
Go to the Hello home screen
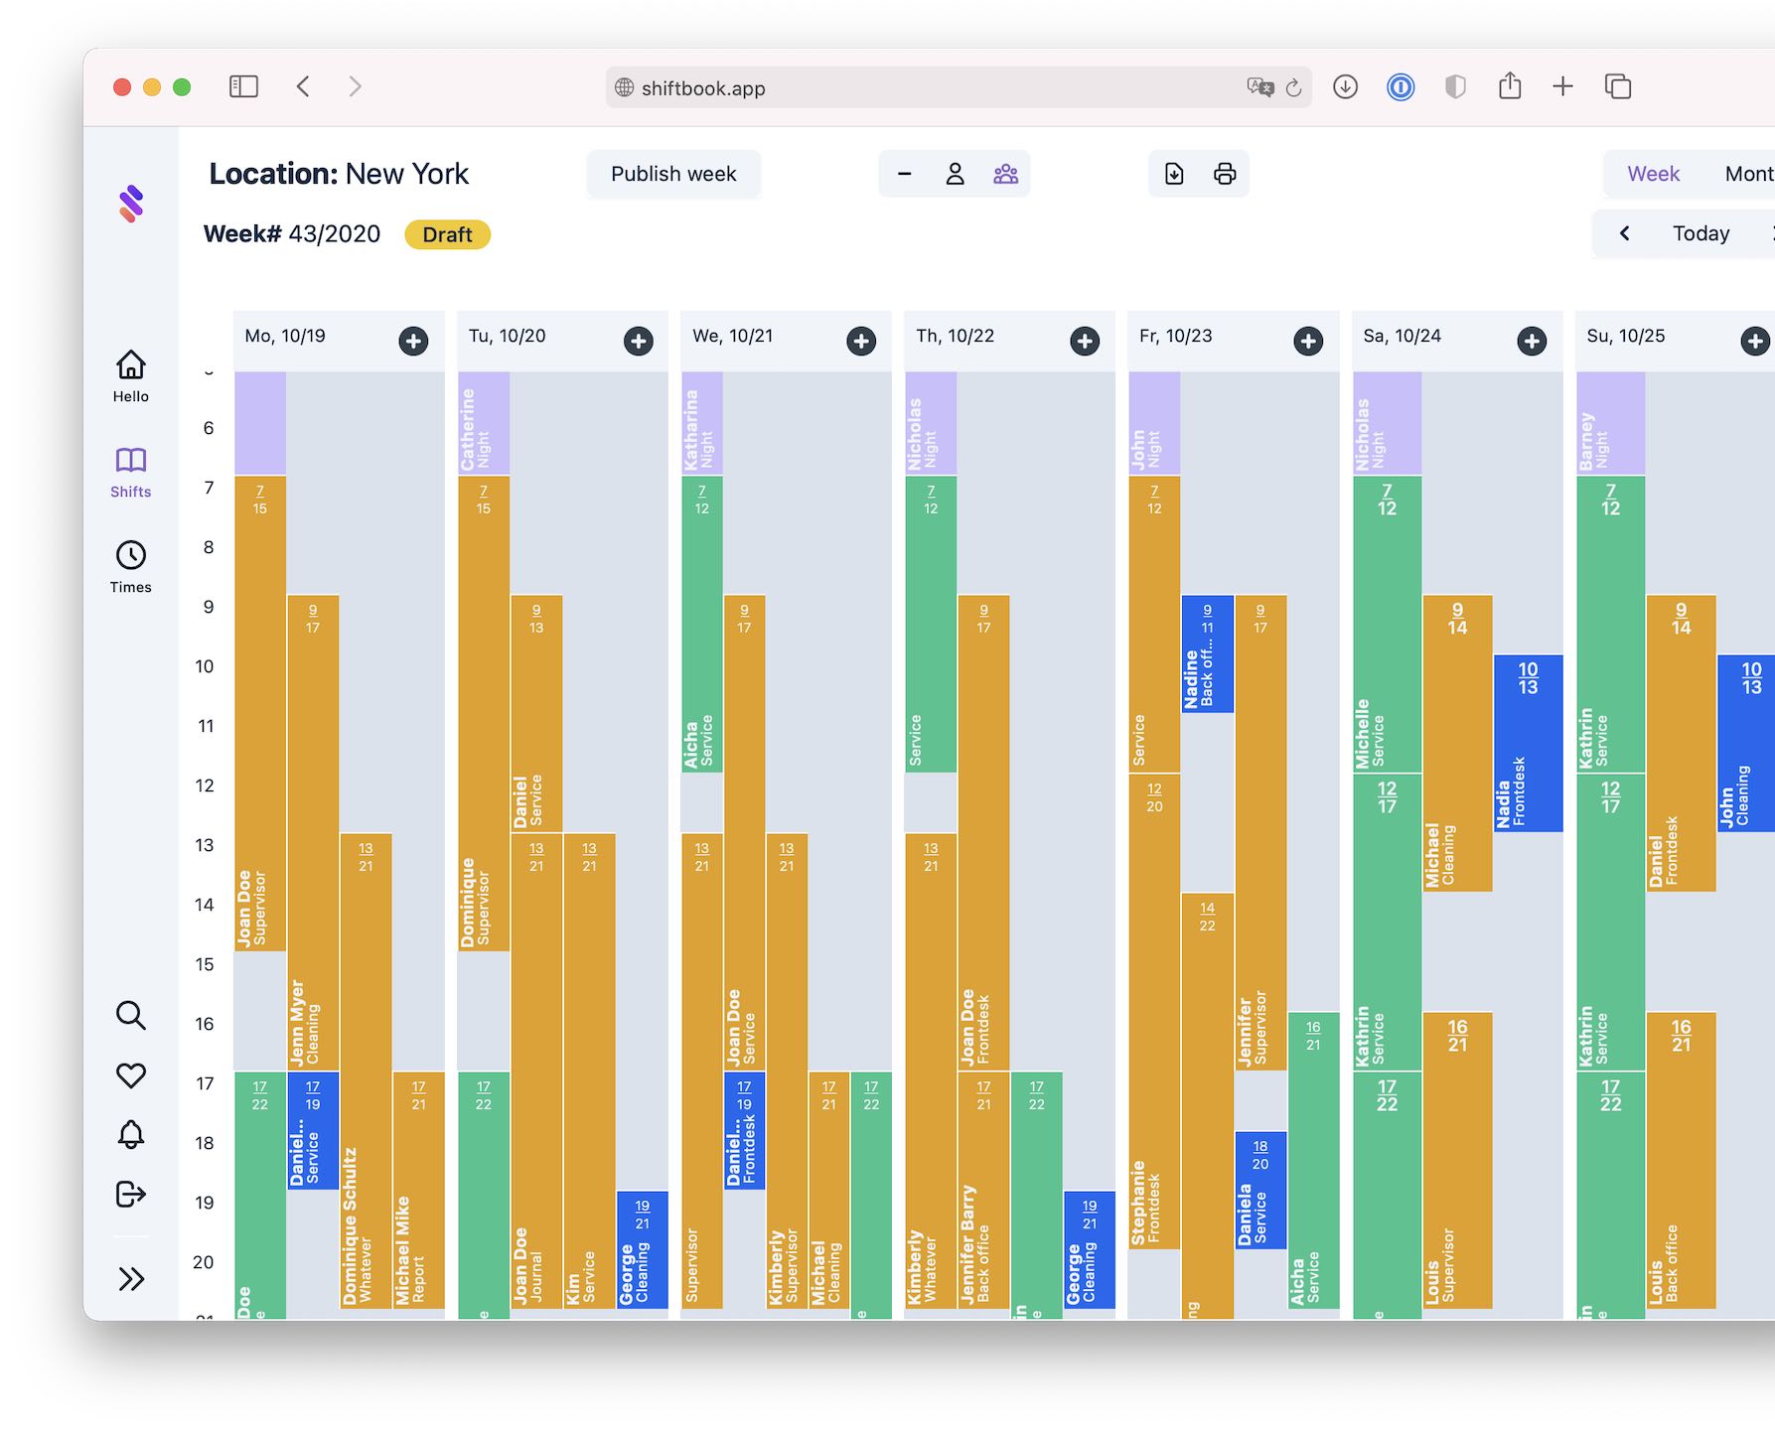[130, 374]
